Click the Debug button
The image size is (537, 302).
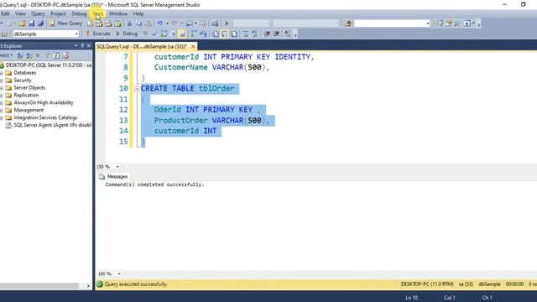(x=127, y=34)
